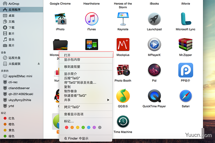
Task: Select the QuickTime Player icon
Action: pos(154,96)
